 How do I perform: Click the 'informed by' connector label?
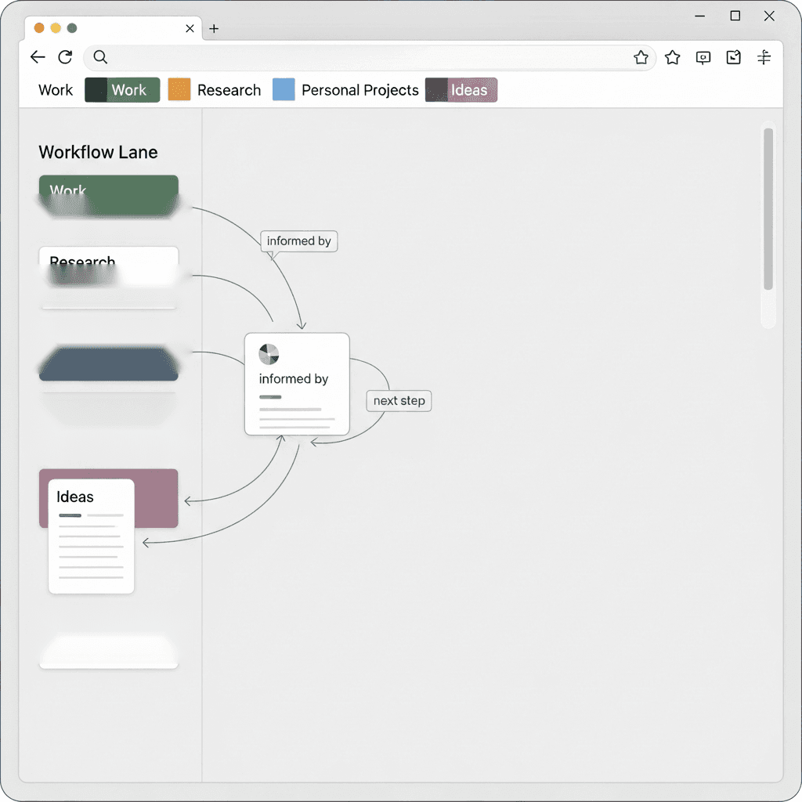298,241
